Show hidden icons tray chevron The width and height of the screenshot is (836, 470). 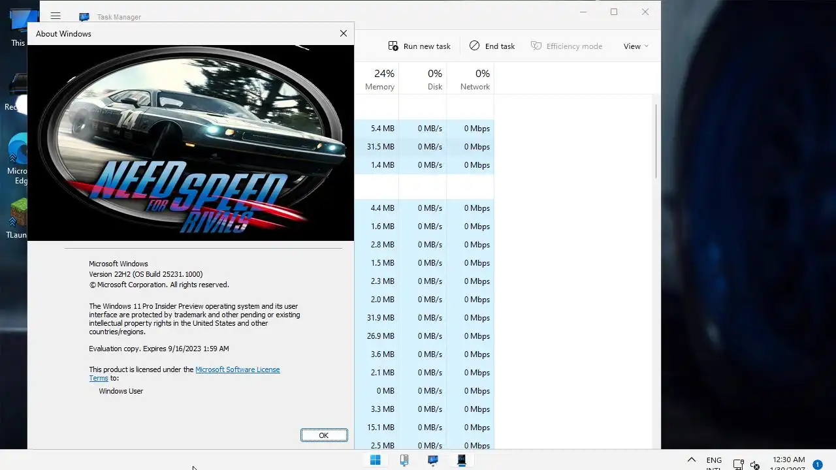[692, 460]
